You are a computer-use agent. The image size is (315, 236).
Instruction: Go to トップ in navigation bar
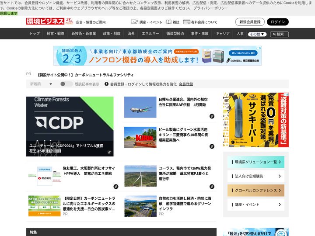click(x=35, y=34)
